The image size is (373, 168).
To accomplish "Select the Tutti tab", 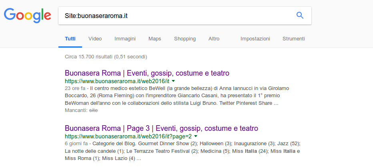I will click(70, 39).
